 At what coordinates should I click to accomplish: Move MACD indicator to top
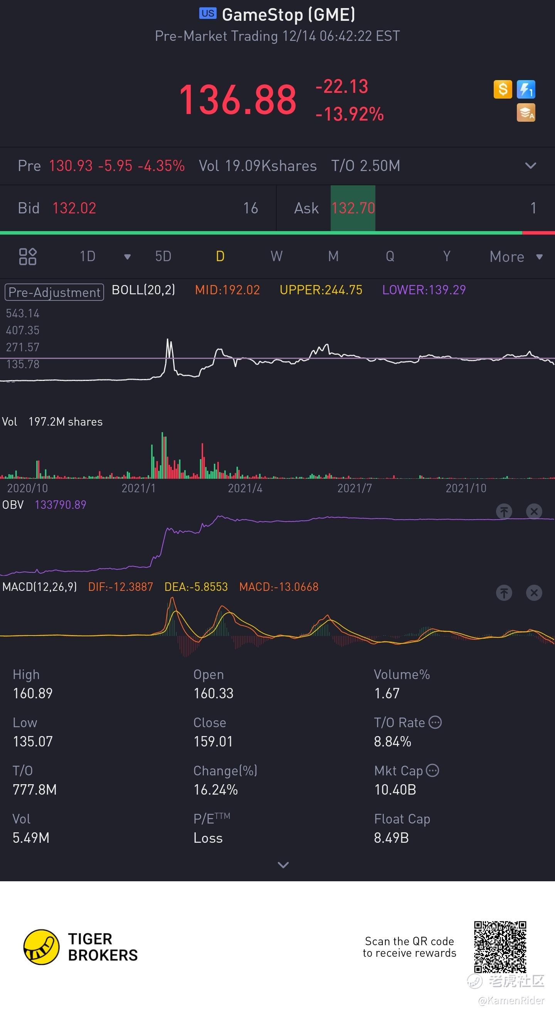click(504, 593)
